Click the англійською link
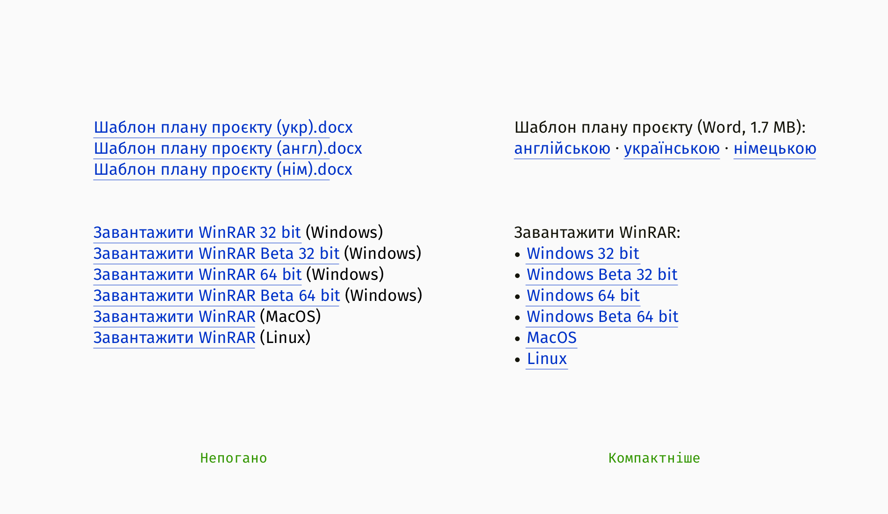 pos(562,149)
